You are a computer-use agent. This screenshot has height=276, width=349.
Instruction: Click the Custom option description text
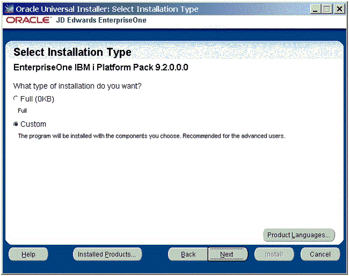coord(152,136)
